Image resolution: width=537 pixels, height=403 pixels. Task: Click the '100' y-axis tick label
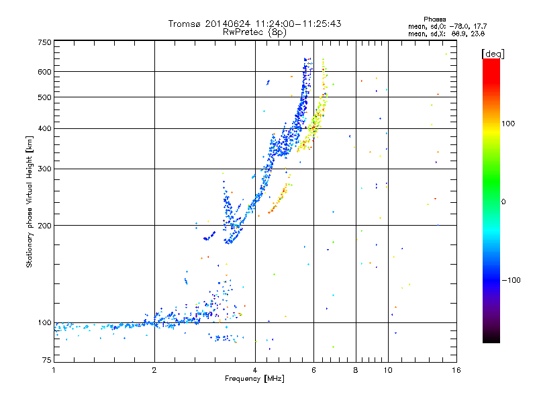pos(44,323)
